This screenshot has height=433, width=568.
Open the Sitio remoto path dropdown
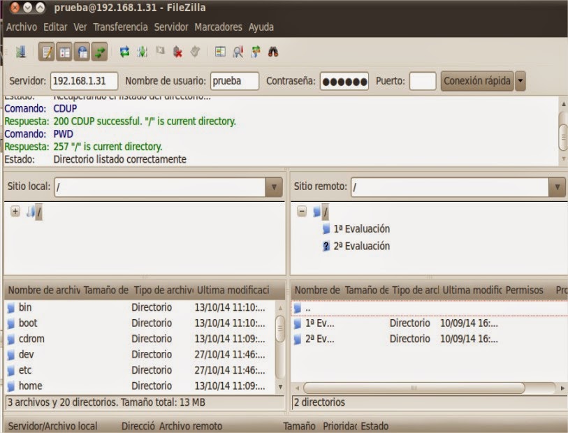pos(557,186)
